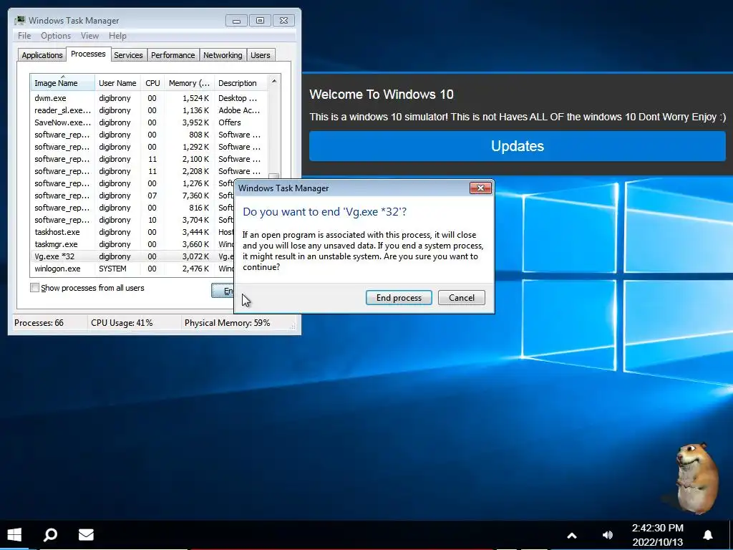Sort by Memory column header
Screen dimensions: 733x550
click(x=189, y=83)
